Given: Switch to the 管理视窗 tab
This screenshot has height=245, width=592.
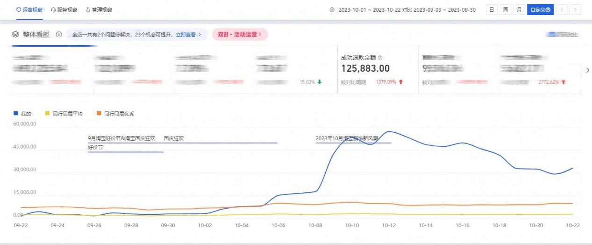Looking at the screenshot, I should point(99,10).
